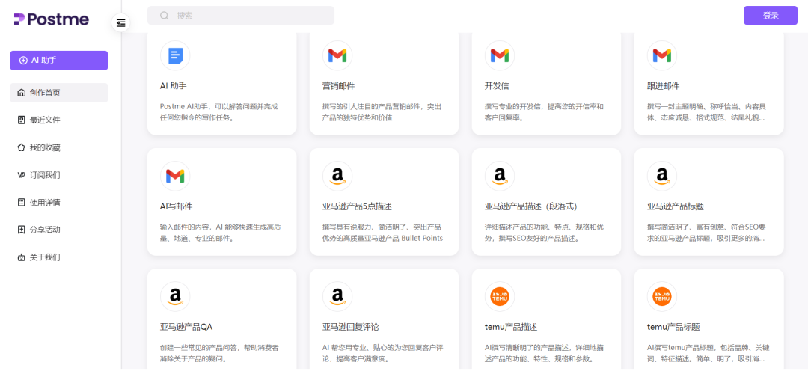Click the Temu icon of temu产品描述 card
Viewport: 808px width, 371px height.
coord(500,297)
